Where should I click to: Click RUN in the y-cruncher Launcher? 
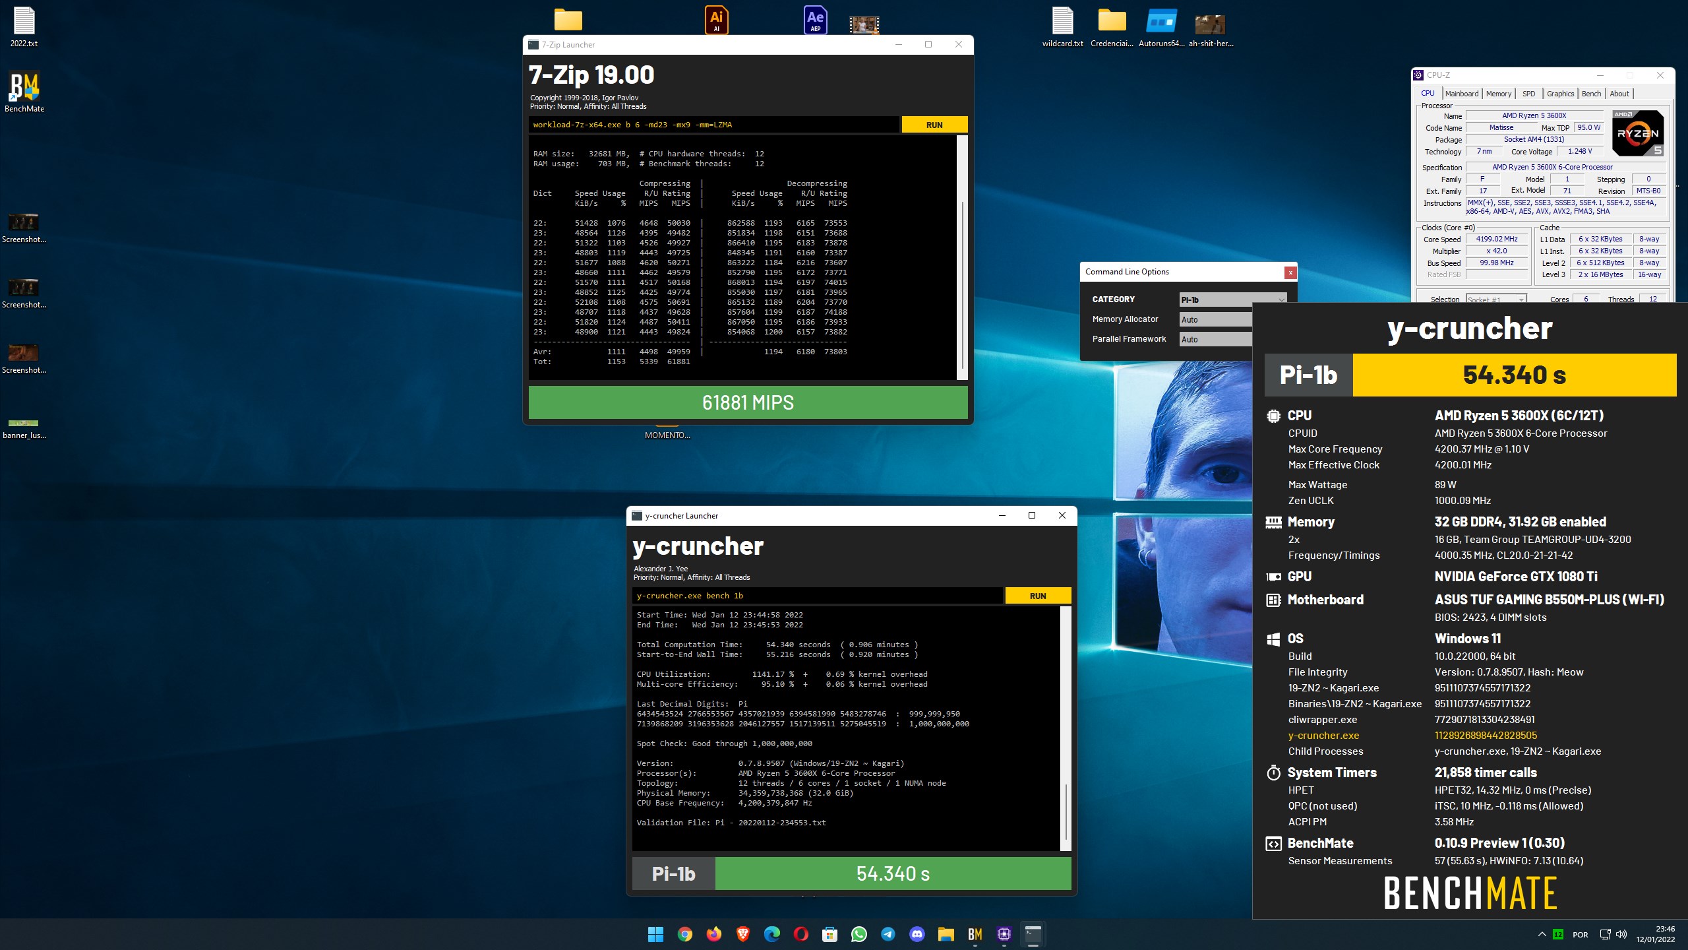click(x=1038, y=596)
